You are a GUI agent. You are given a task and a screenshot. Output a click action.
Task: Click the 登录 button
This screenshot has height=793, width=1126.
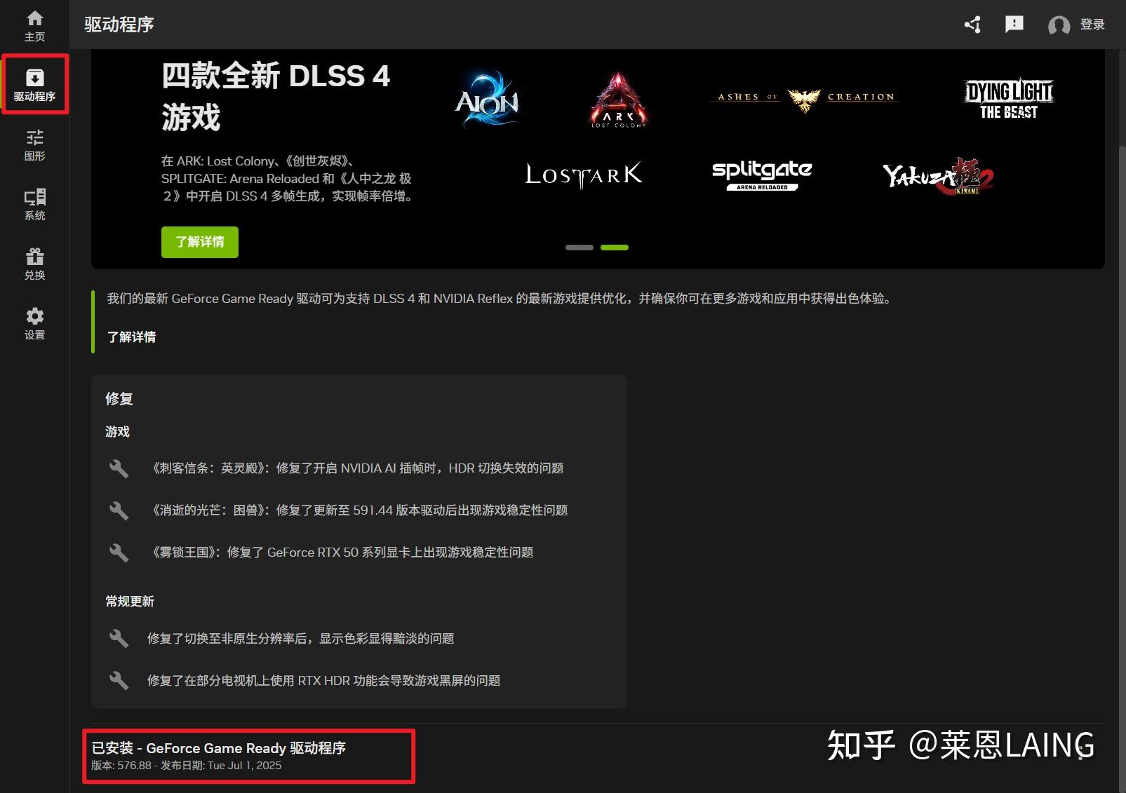[1092, 25]
